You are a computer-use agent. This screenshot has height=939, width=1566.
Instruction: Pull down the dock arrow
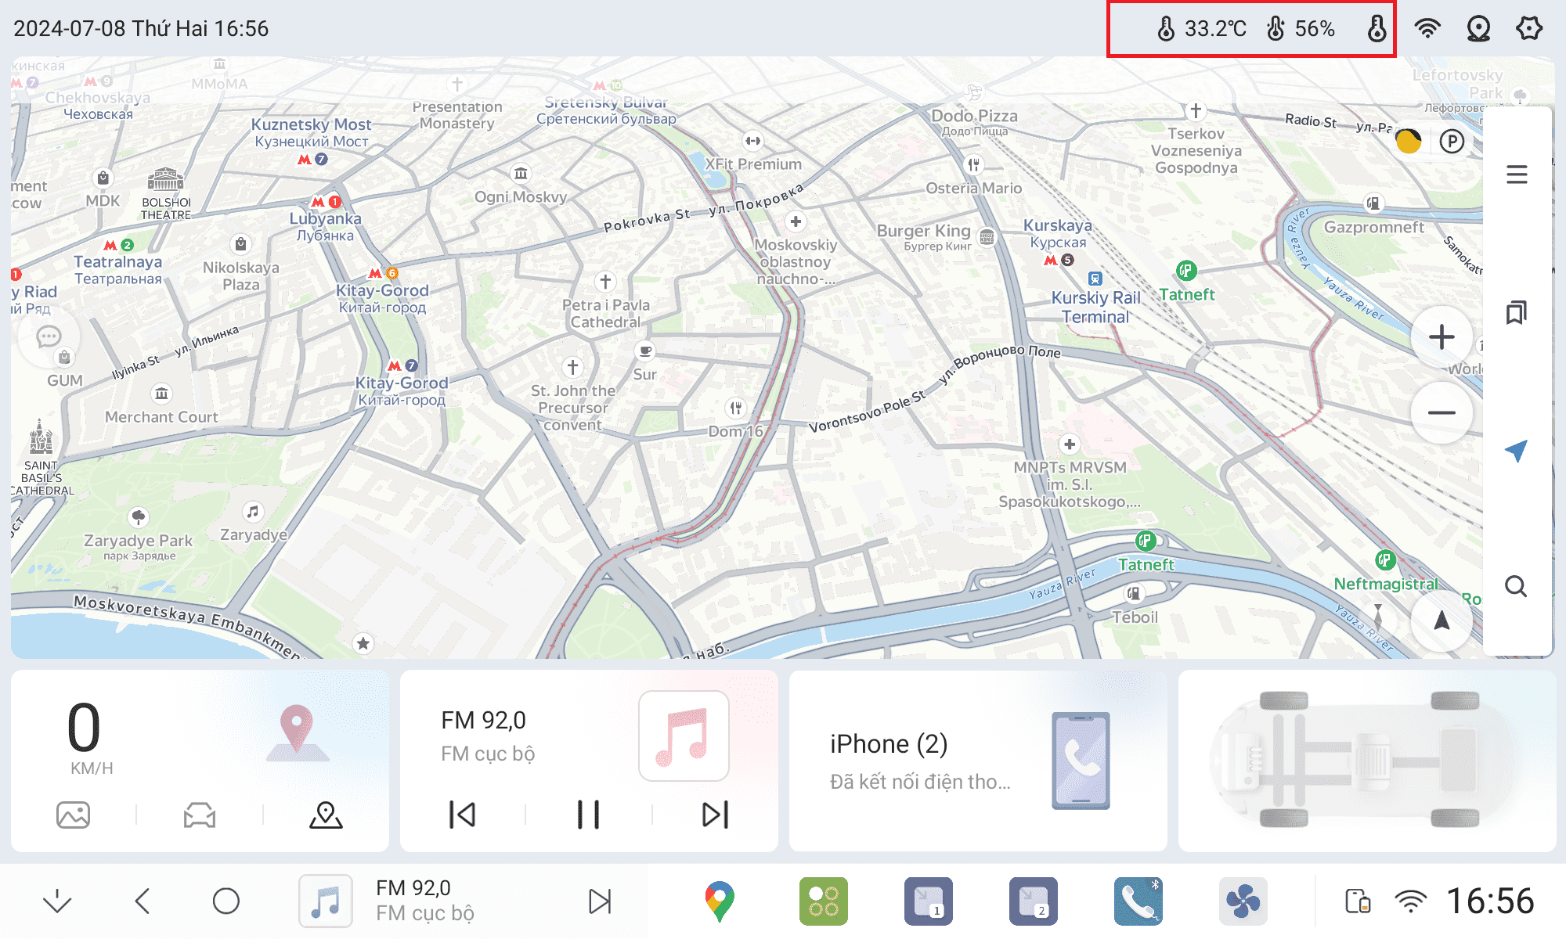click(x=57, y=901)
